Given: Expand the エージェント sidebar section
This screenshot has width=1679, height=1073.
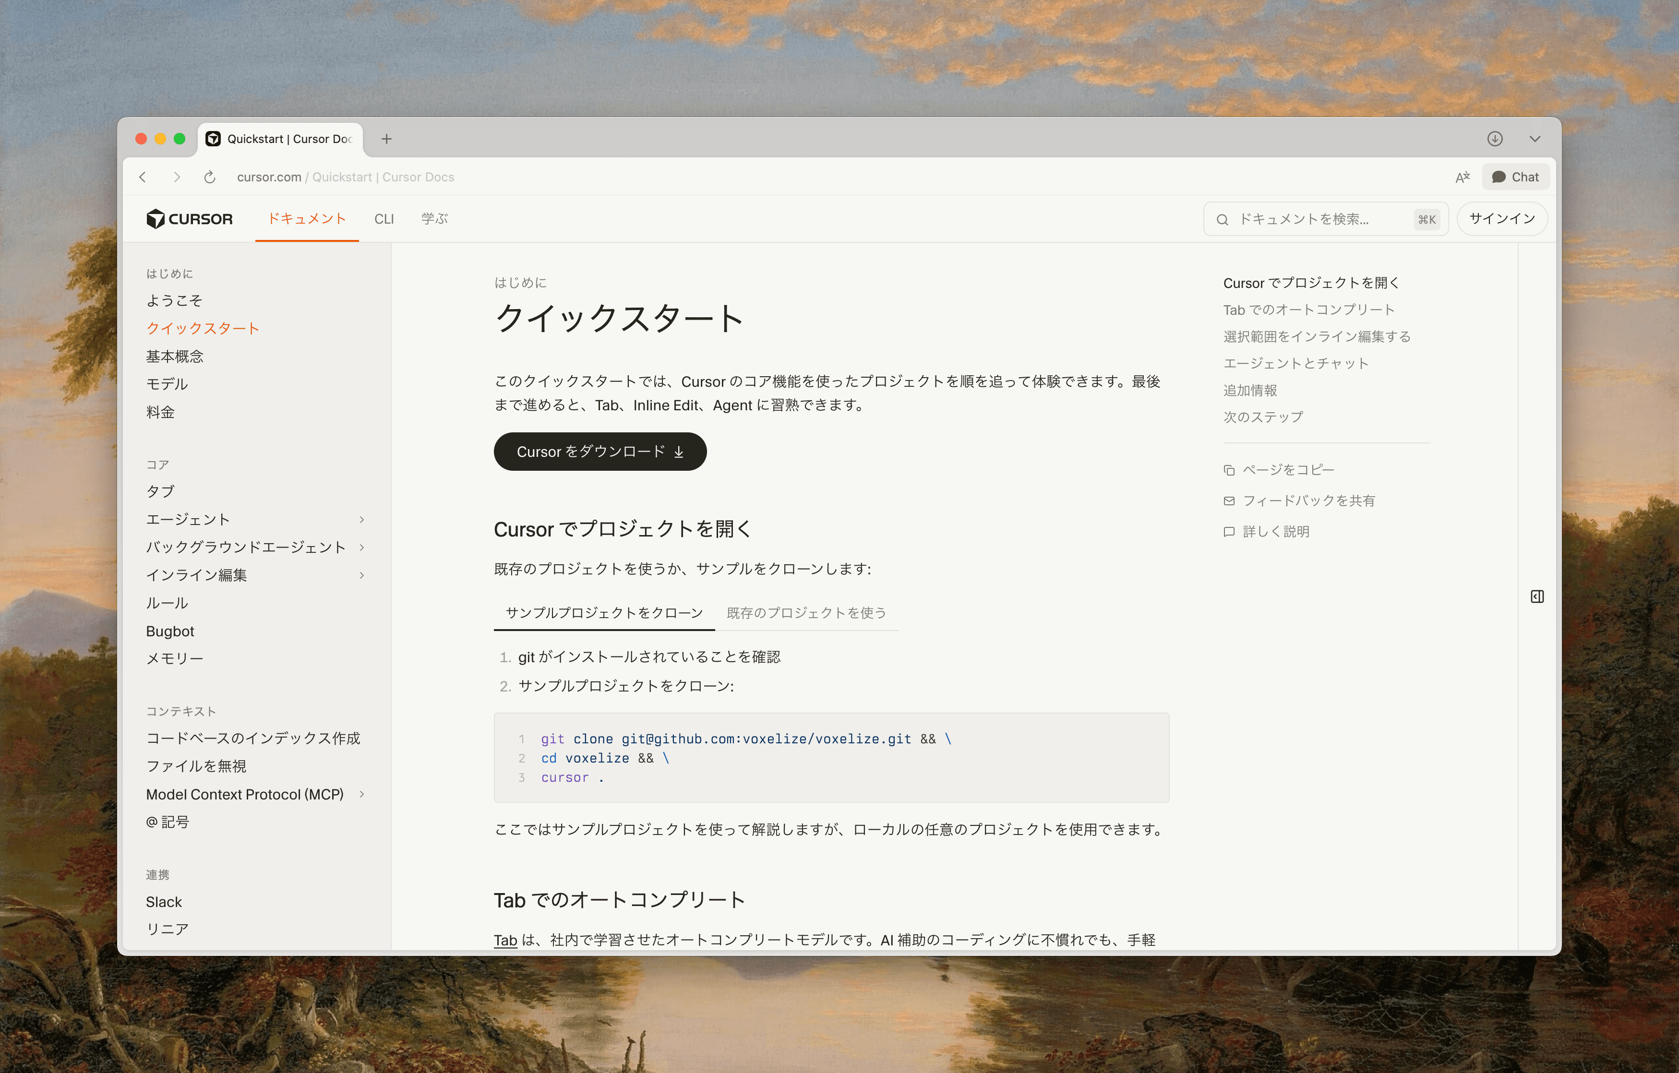Looking at the screenshot, I should (361, 519).
